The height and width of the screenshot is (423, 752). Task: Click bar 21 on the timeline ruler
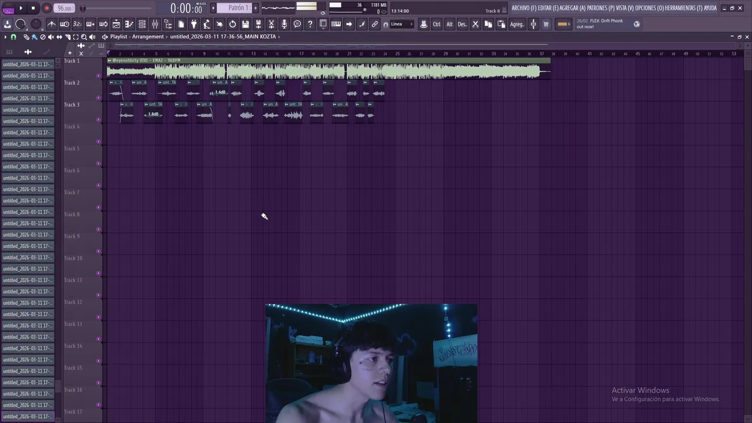tap(350, 54)
